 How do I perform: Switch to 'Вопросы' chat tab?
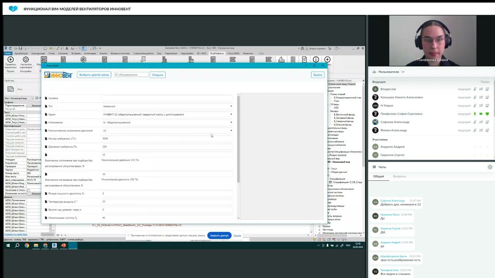(x=399, y=176)
